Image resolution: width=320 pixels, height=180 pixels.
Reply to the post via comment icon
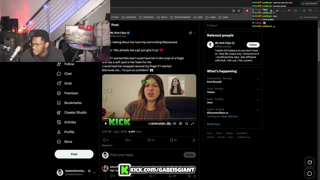coord(104,140)
